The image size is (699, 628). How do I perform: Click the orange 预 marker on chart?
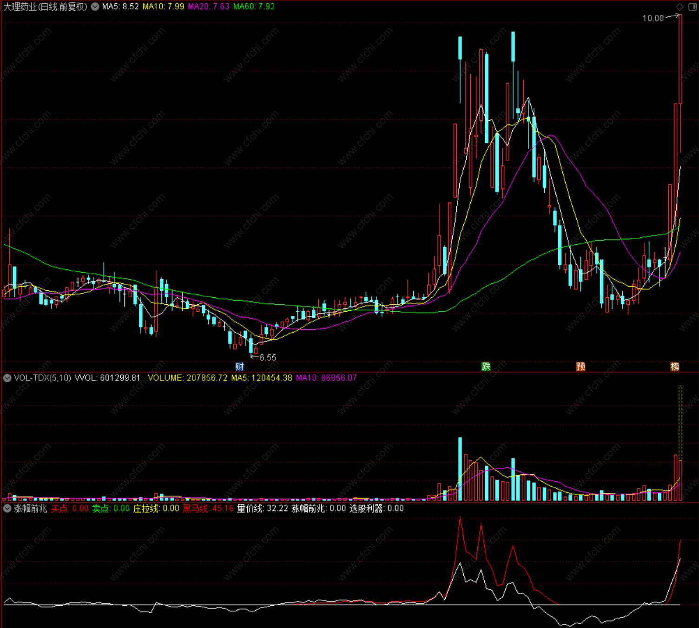[580, 366]
